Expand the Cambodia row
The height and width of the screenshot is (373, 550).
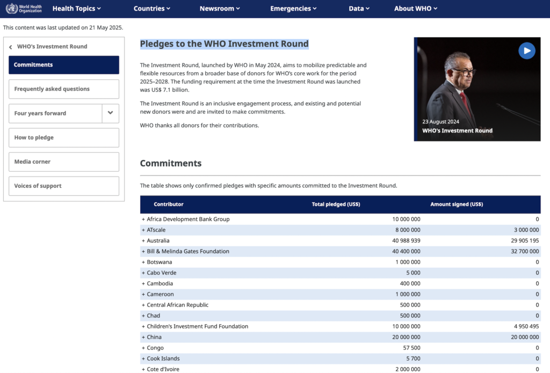[x=143, y=283]
